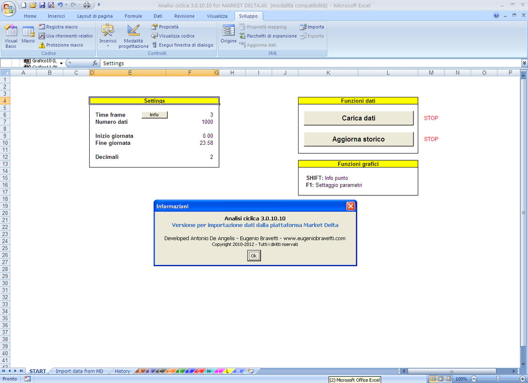The width and height of the screenshot is (528, 383).
Task: Switch to the History sheet tab
Action: (x=122, y=371)
